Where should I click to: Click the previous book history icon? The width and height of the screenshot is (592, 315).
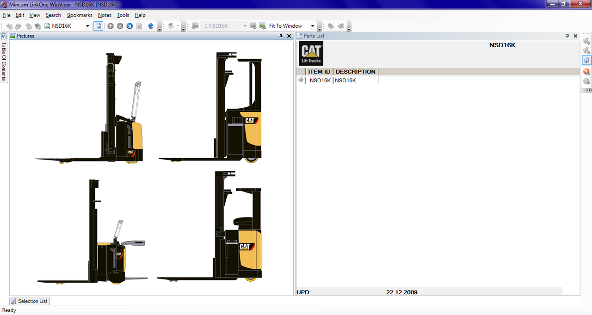point(29,26)
